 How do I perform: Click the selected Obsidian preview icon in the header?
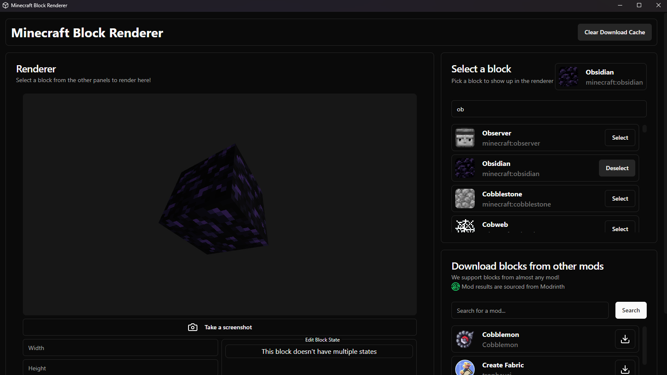coord(569,77)
